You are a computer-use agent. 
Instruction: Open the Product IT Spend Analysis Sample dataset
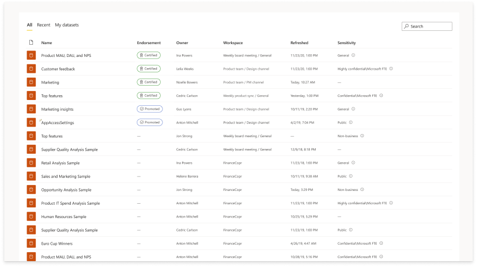(70, 203)
